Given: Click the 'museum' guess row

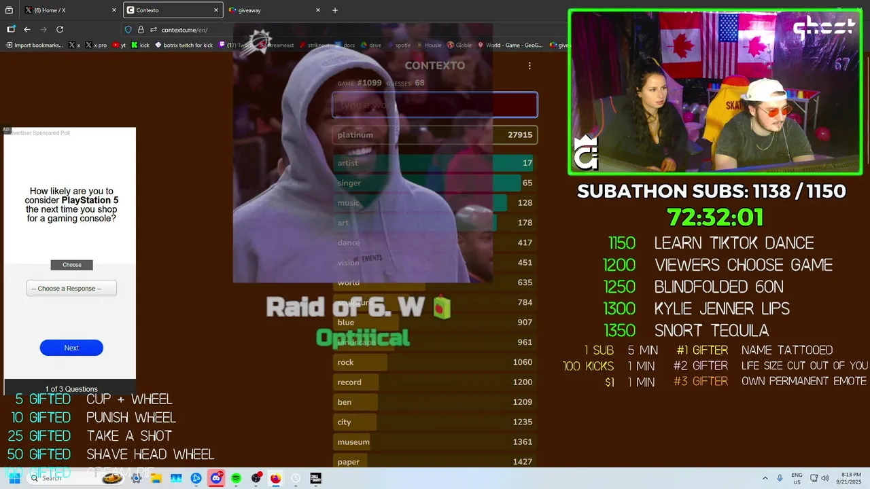Looking at the screenshot, I should tap(435, 441).
